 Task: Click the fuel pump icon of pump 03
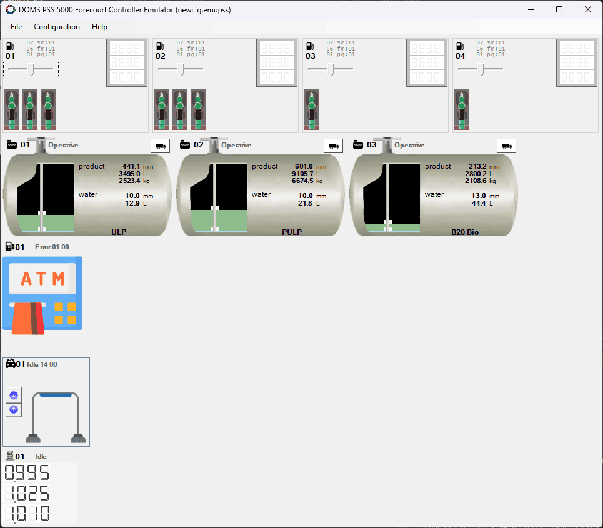310,46
